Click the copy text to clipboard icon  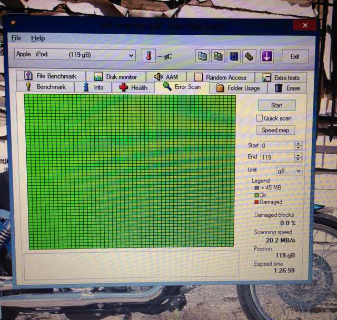[x=202, y=56]
